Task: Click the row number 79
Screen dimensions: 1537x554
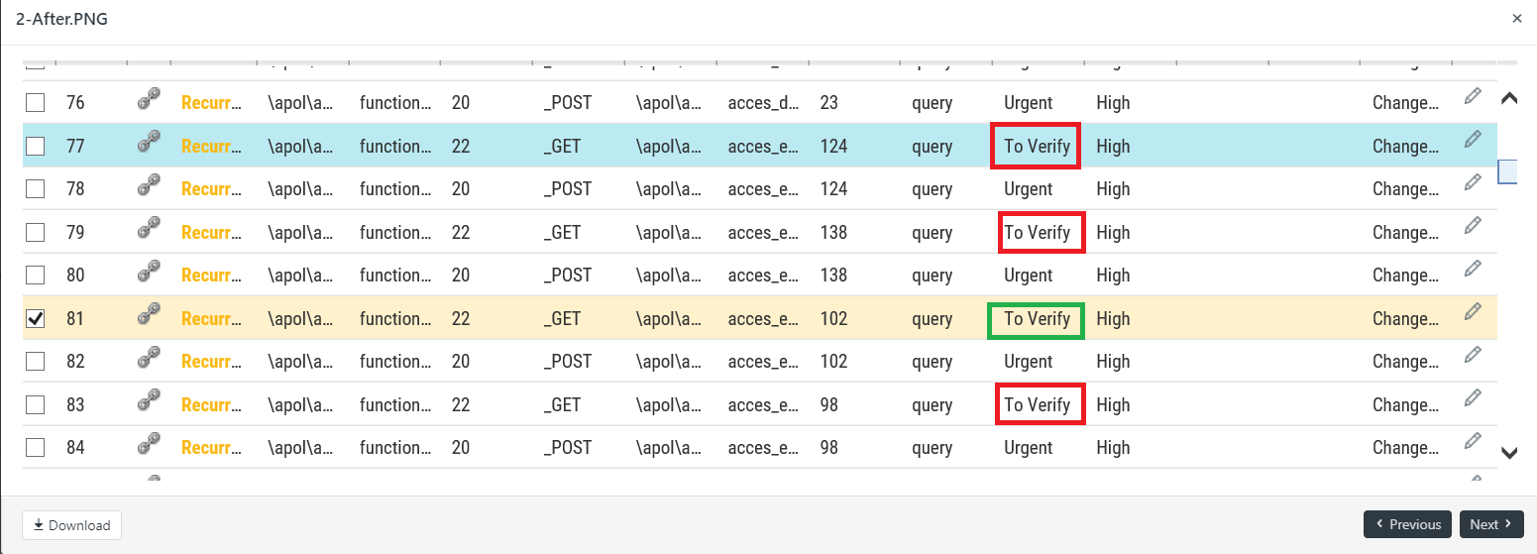Action: (75, 233)
